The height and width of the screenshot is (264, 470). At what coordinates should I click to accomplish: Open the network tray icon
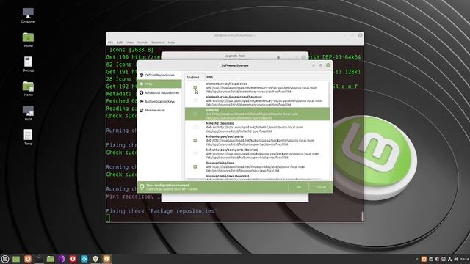pos(449,259)
